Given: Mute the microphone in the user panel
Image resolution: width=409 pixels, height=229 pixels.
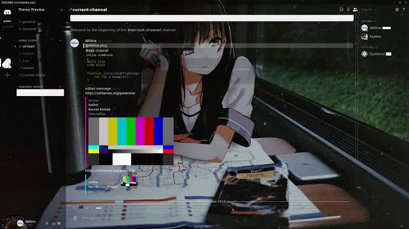Looking at the screenshot, I should [x=46, y=223].
